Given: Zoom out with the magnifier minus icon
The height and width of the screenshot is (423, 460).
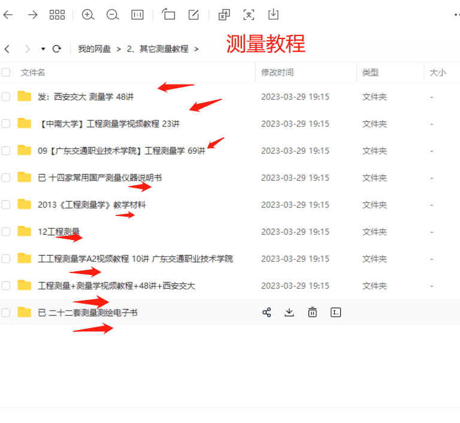Looking at the screenshot, I should pos(113,14).
